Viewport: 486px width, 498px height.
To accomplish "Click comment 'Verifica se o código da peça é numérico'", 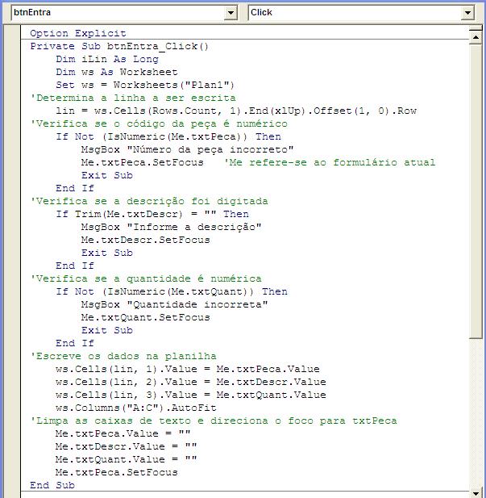I will coord(159,123).
